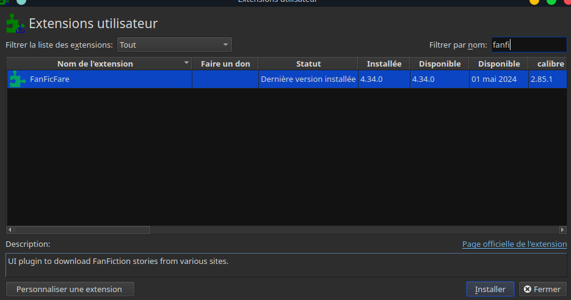
Task: Click the yellow minimize window button
Action: click(x=534, y=1)
